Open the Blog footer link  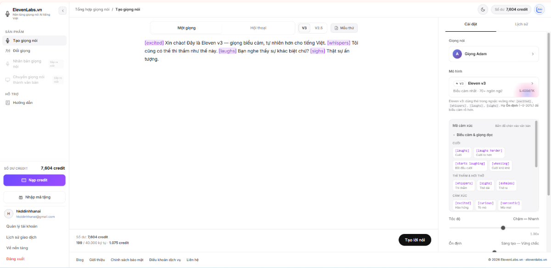pos(80,260)
